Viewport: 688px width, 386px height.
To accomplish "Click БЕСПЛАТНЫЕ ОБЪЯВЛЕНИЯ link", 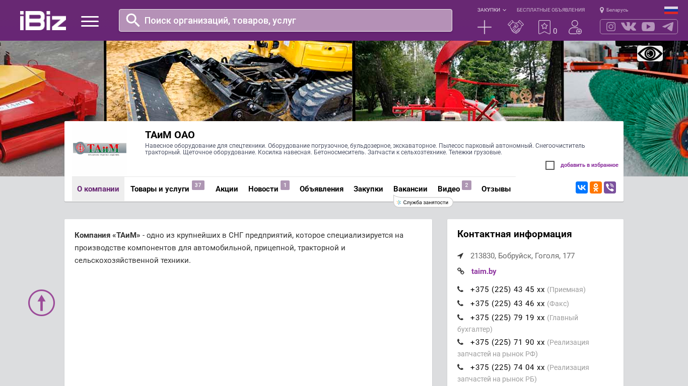I will click(x=551, y=10).
